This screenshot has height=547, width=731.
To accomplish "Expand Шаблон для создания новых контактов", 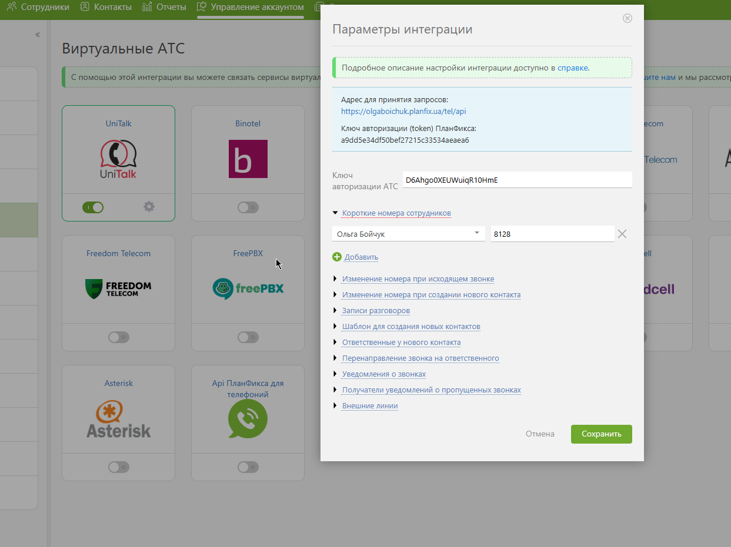I will pyautogui.click(x=411, y=327).
